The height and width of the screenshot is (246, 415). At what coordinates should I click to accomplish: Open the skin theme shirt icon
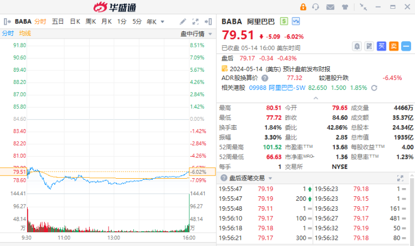click(x=345, y=7)
